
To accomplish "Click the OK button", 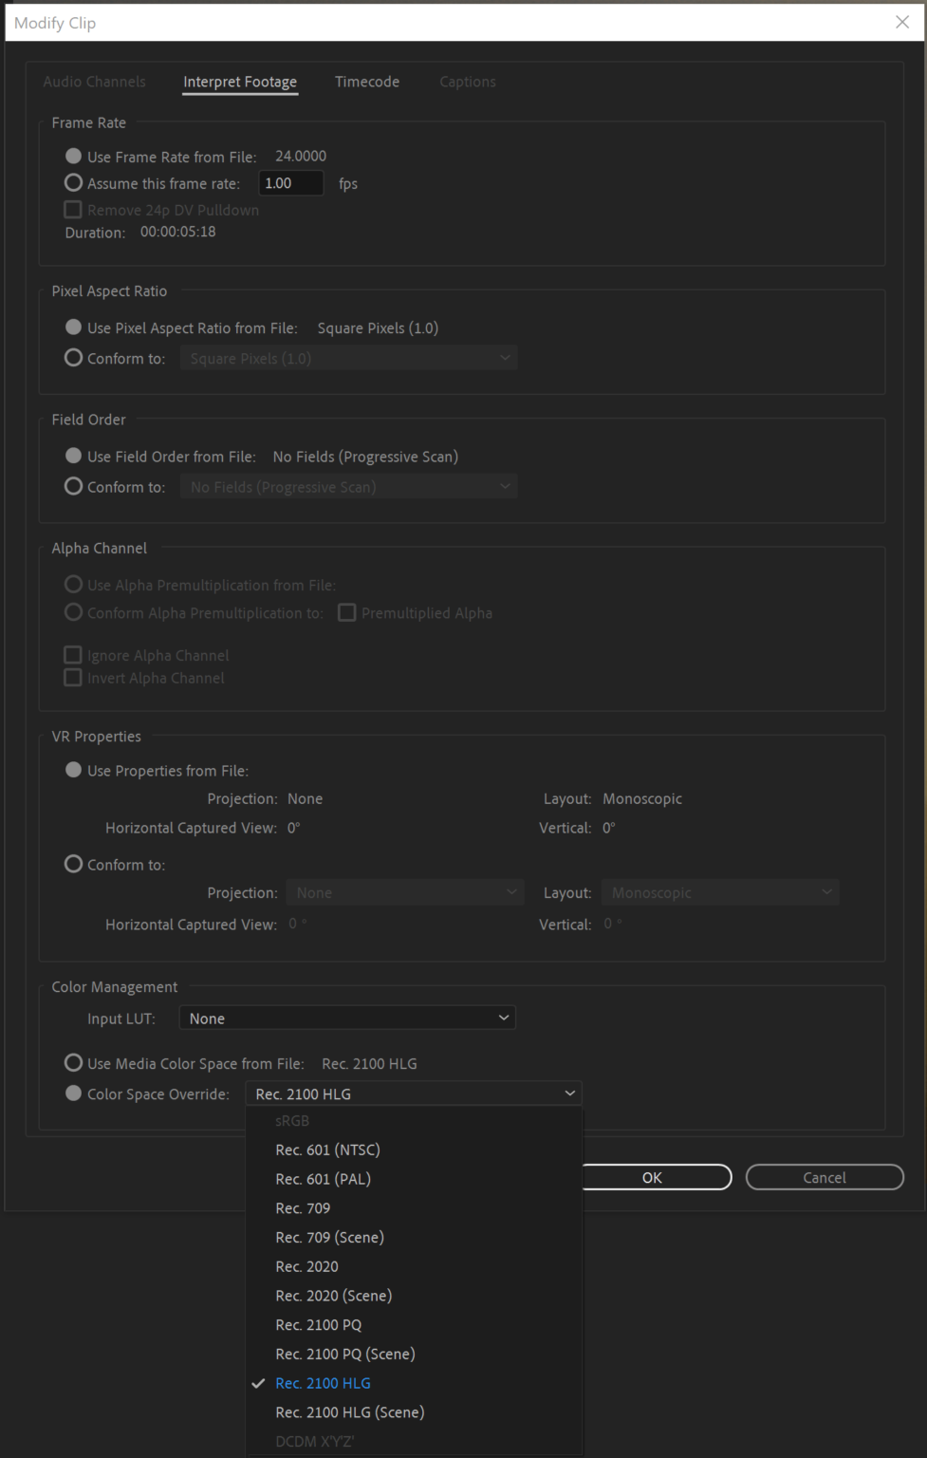I will (x=652, y=1177).
